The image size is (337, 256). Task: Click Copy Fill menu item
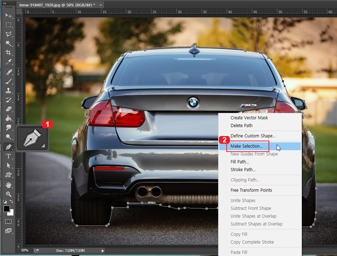click(x=260, y=234)
